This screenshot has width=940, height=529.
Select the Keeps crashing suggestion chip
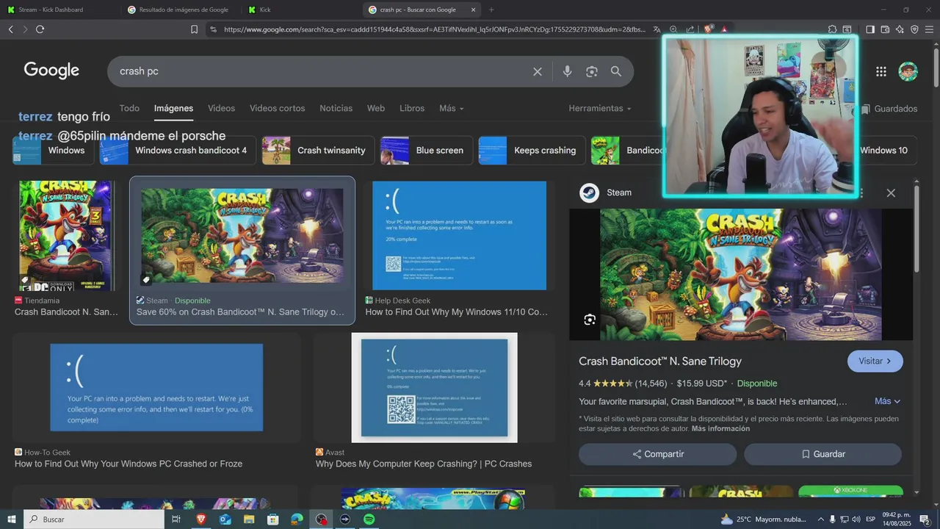point(532,151)
